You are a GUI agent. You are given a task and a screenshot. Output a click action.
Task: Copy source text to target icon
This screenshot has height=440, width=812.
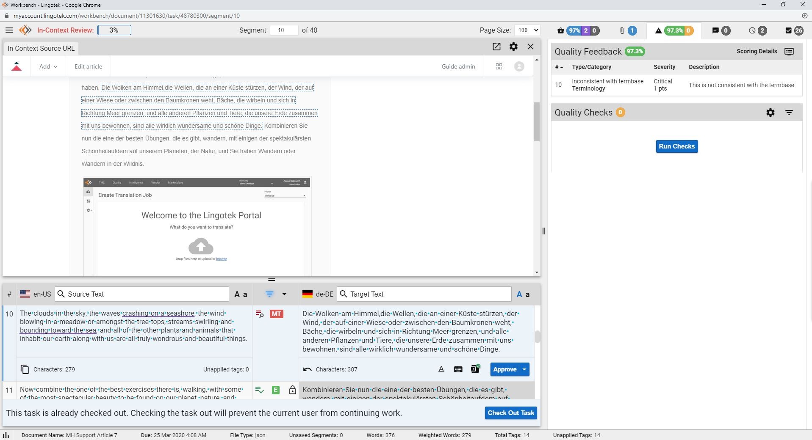pyautogui.click(x=25, y=369)
